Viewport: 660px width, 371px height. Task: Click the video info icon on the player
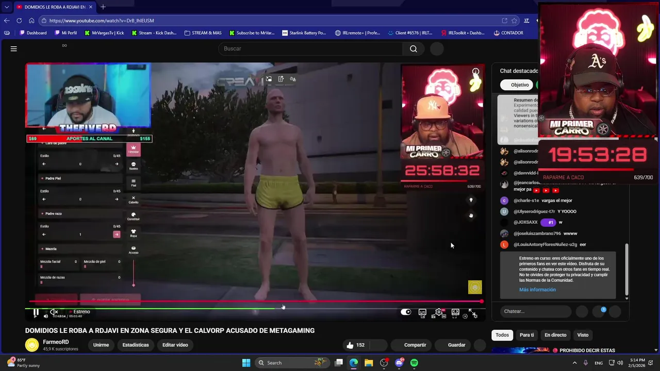click(475, 72)
